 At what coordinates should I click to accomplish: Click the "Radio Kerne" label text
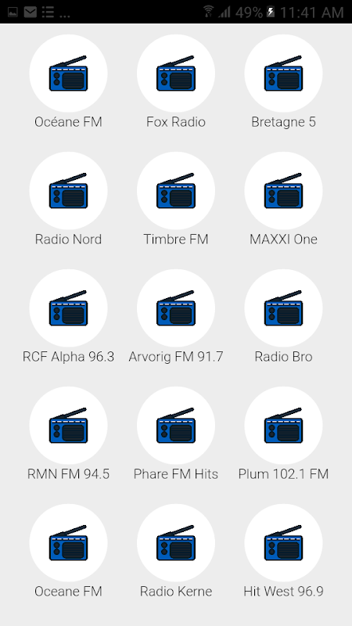[x=176, y=592]
